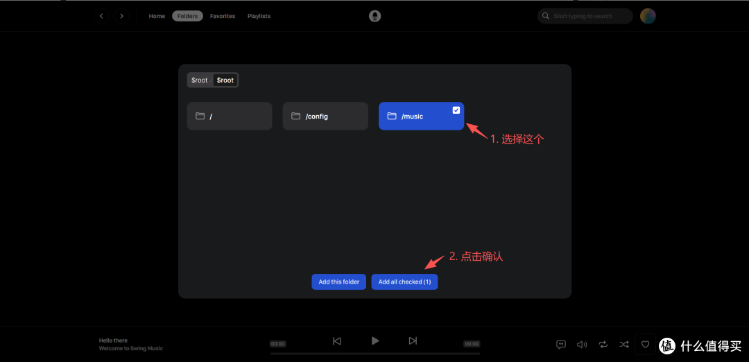This screenshot has width=749, height=362.
Task: Open the '/' folder card
Action: (230, 116)
